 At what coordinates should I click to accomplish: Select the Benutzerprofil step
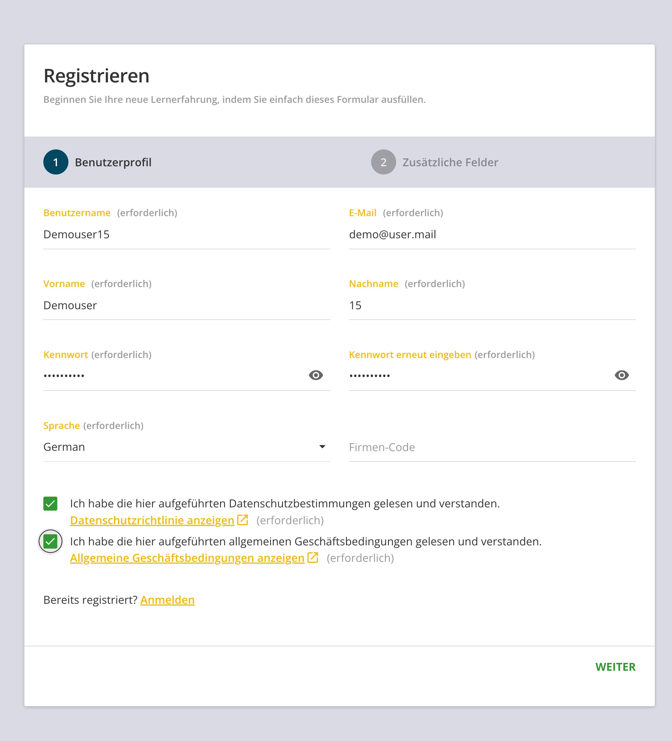tap(97, 162)
